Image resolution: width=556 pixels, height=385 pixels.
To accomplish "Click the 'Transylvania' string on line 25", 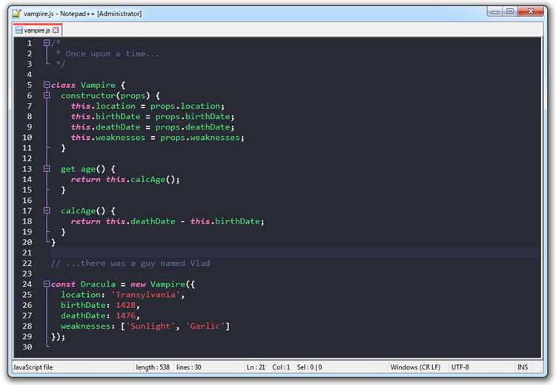I will 145,295.
